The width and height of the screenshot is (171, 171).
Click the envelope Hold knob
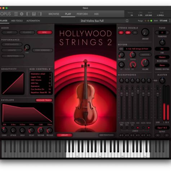(22, 130)
